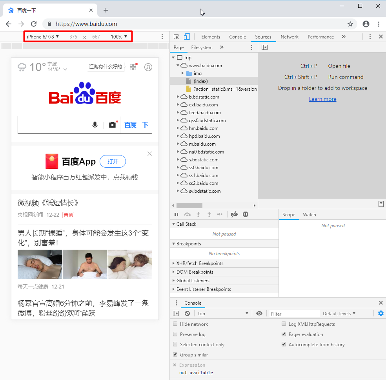386x380 pixels.
Task: Pause script execution
Action: (176, 214)
